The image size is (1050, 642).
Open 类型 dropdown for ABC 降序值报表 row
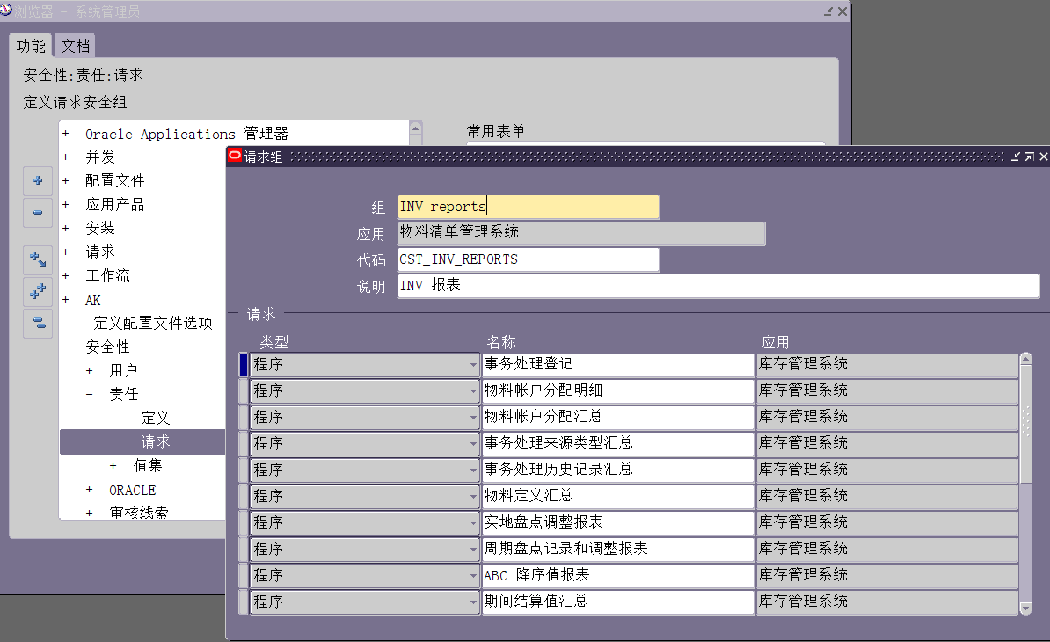coord(473,576)
